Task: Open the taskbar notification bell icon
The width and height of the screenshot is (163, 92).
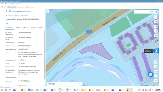Action: point(150,90)
